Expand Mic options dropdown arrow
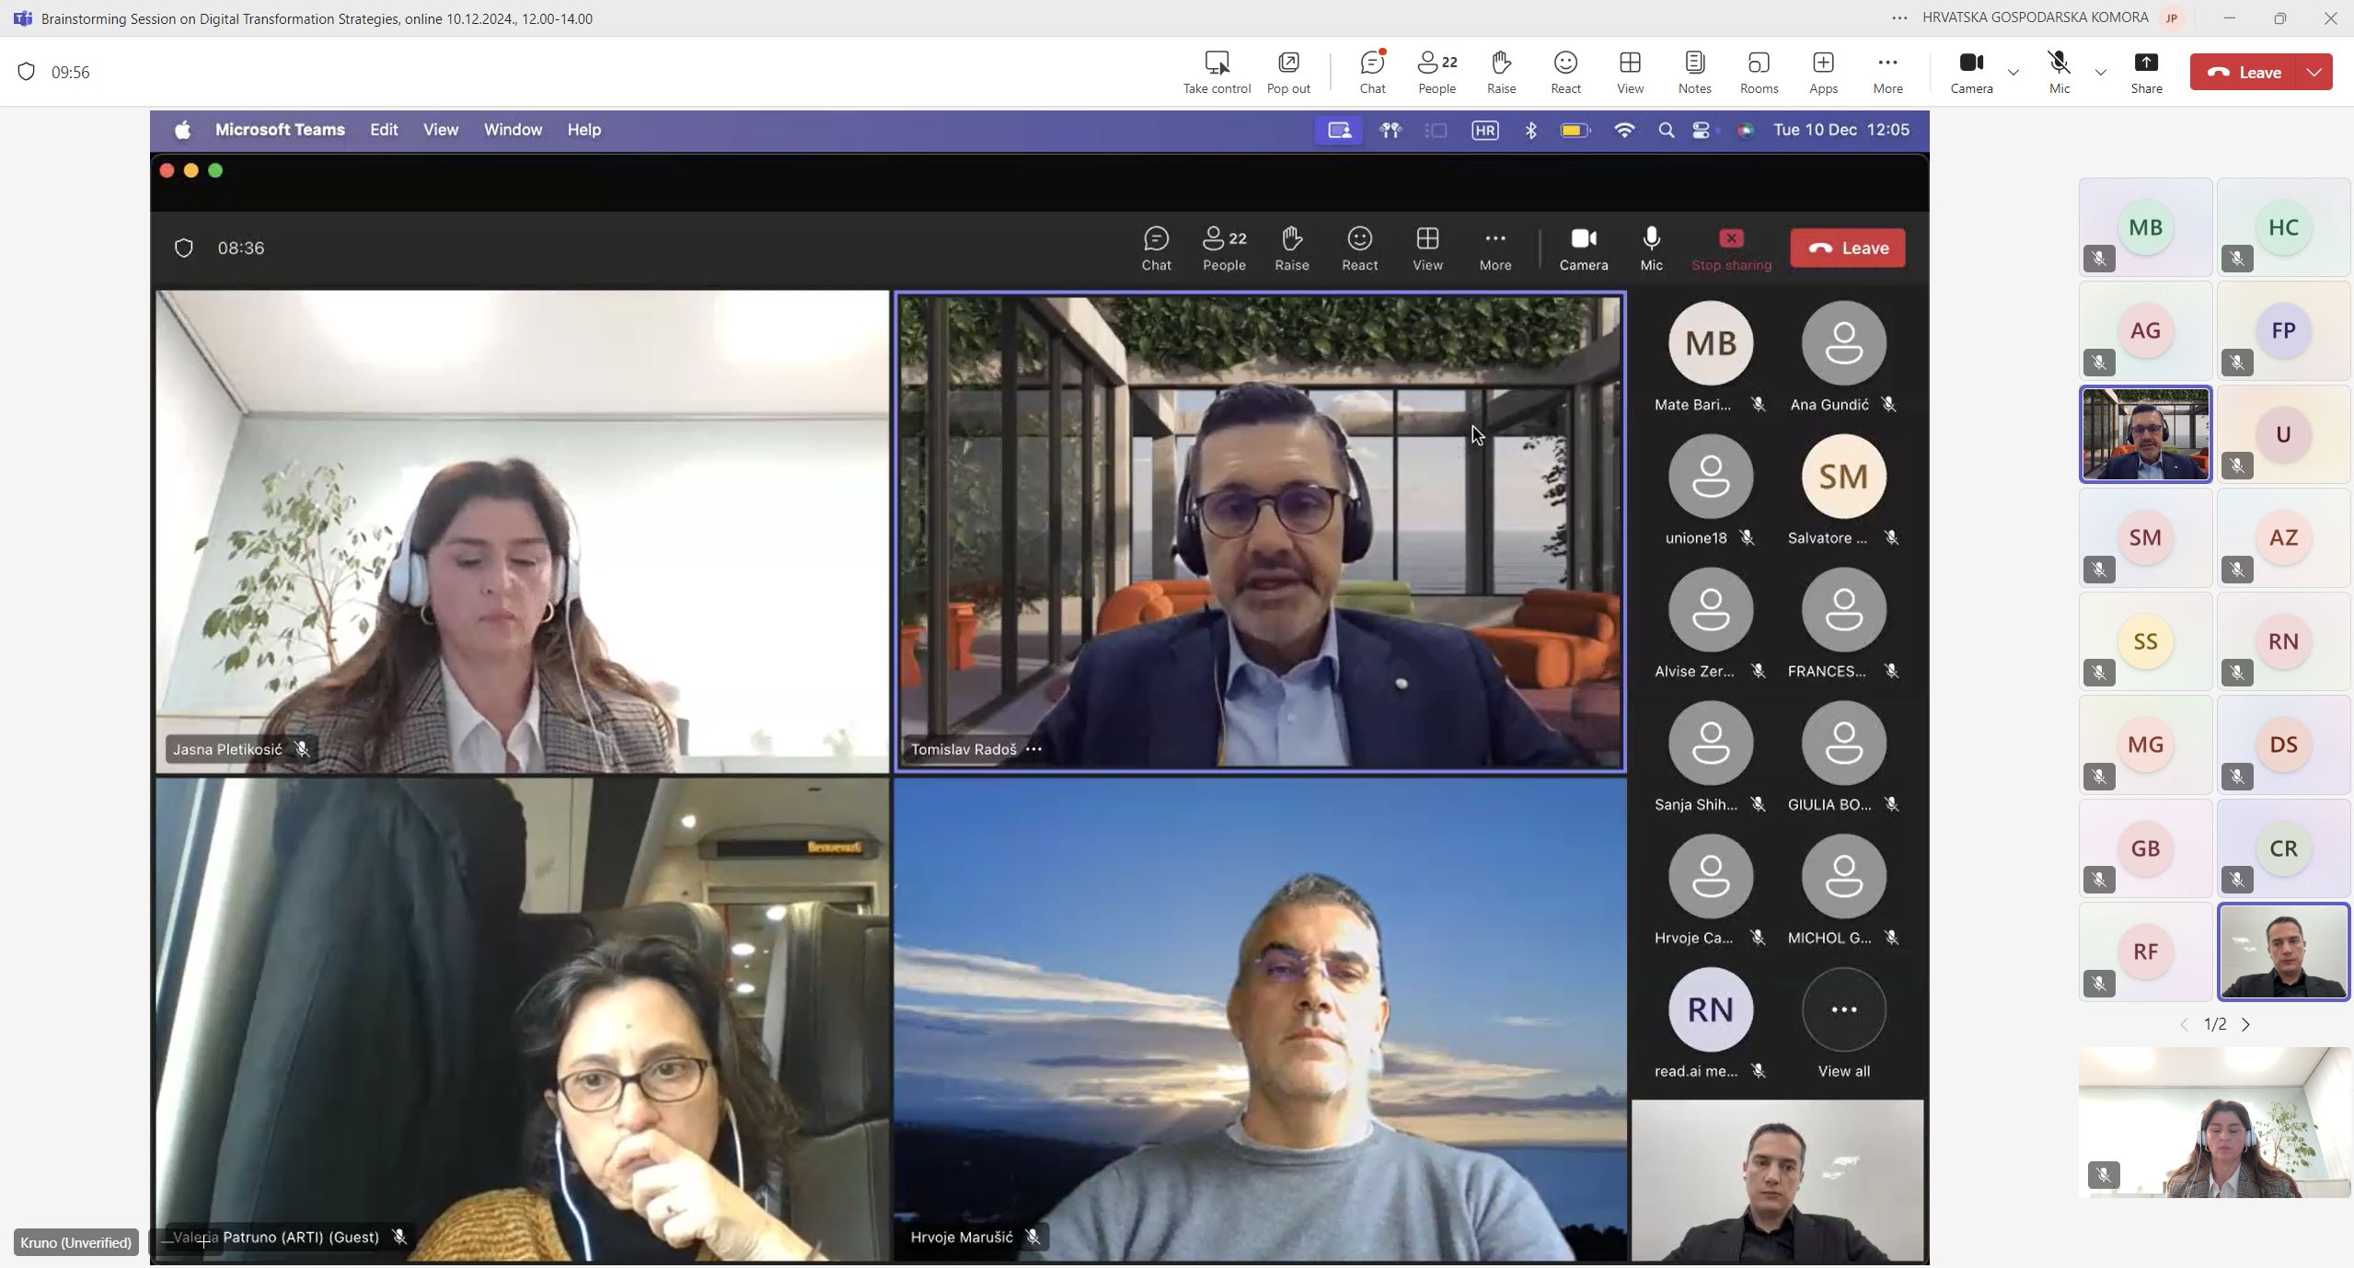The height and width of the screenshot is (1268, 2354). (2101, 72)
